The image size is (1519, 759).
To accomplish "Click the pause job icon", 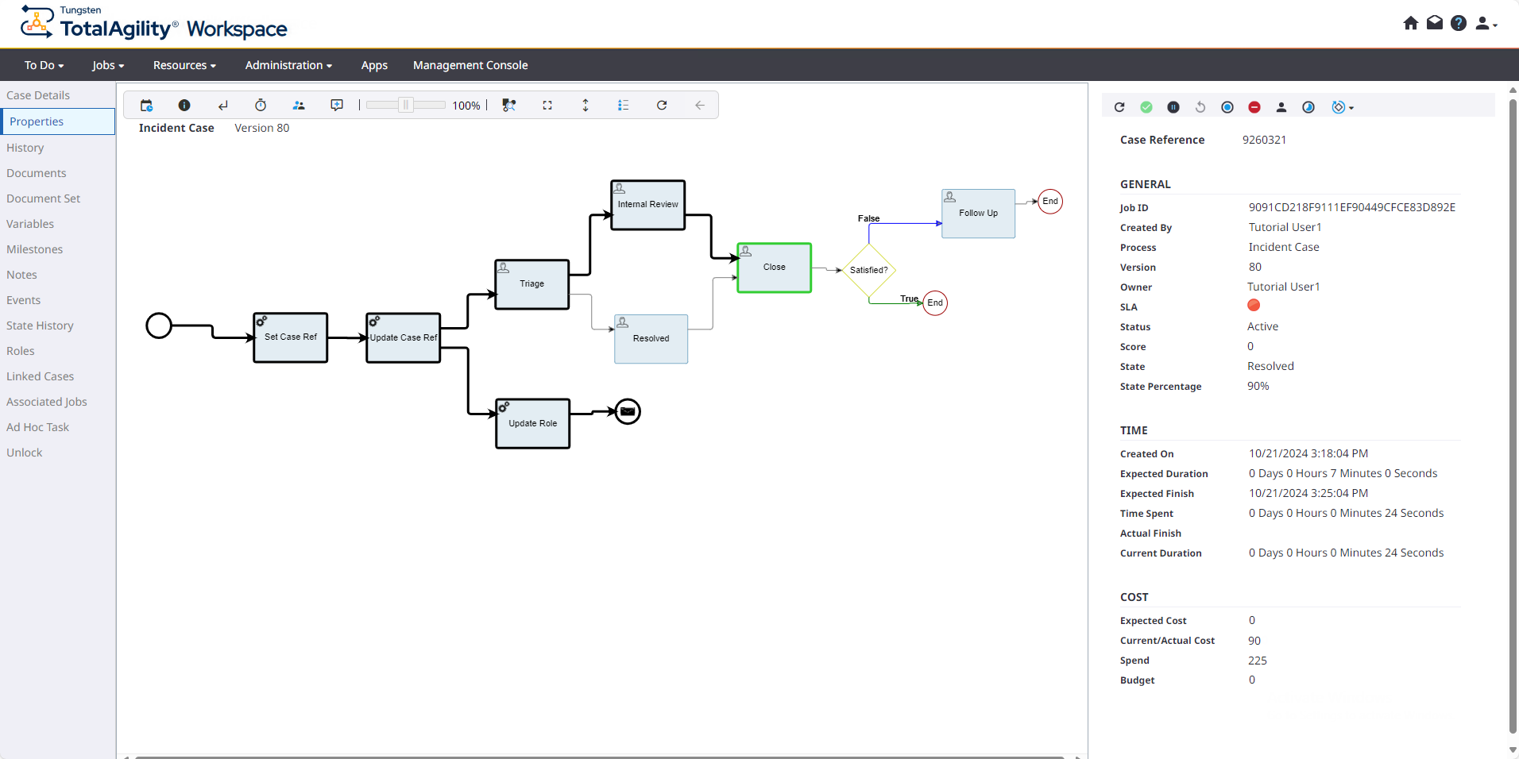I will coord(1173,107).
